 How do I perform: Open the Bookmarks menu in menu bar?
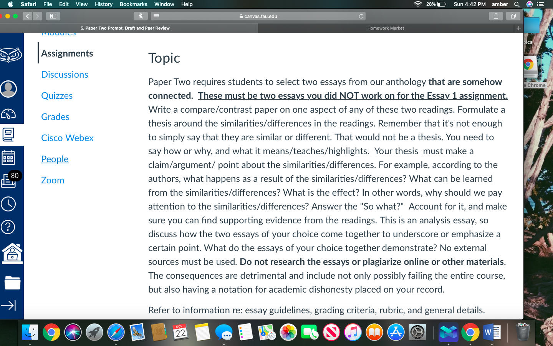pyautogui.click(x=133, y=4)
